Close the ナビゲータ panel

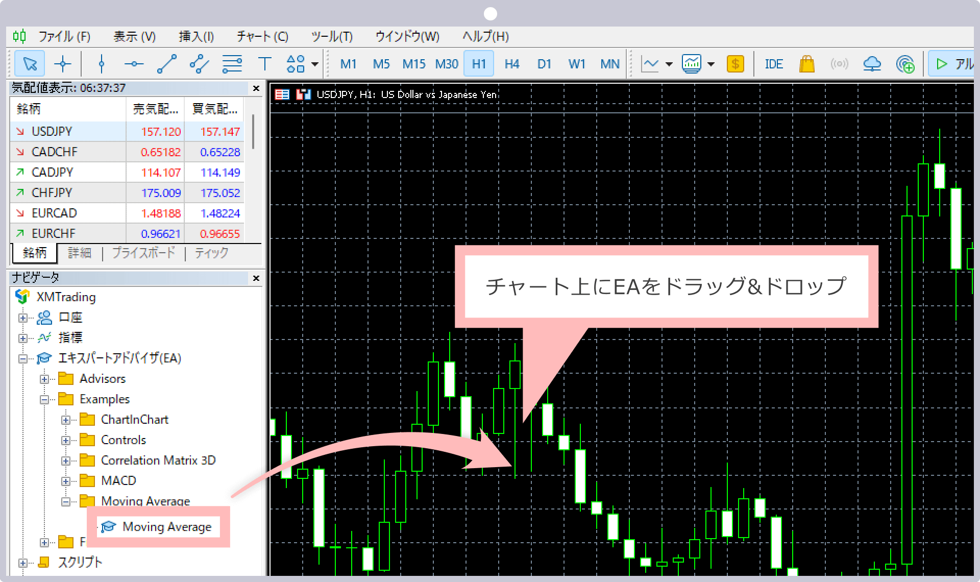coord(256,278)
